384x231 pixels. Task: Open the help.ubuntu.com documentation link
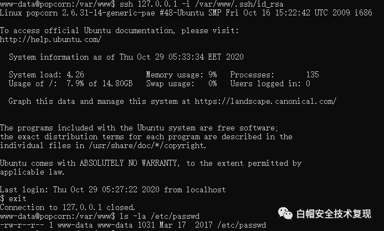(x=50, y=40)
